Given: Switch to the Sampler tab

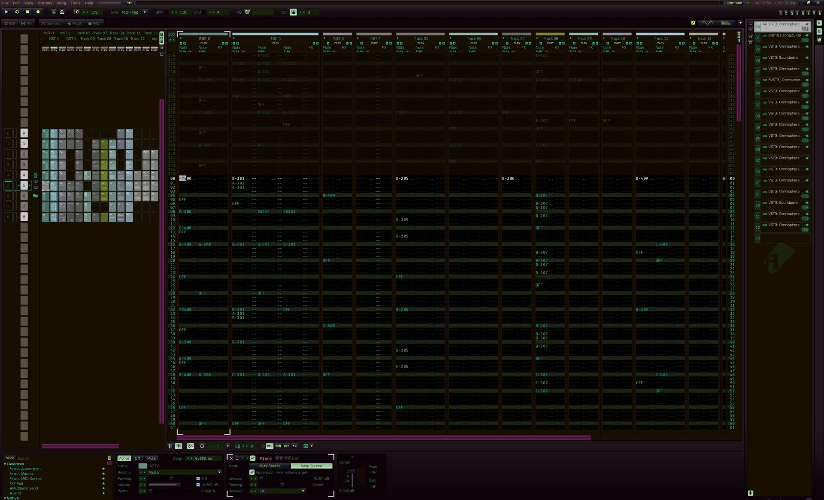Looking at the screenshot, I should coord(51,23).
